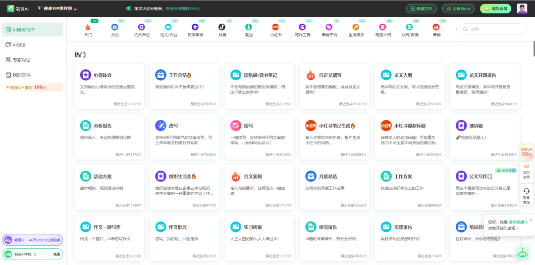Click the 终身VIP限时购 header banner

point(57,8)
